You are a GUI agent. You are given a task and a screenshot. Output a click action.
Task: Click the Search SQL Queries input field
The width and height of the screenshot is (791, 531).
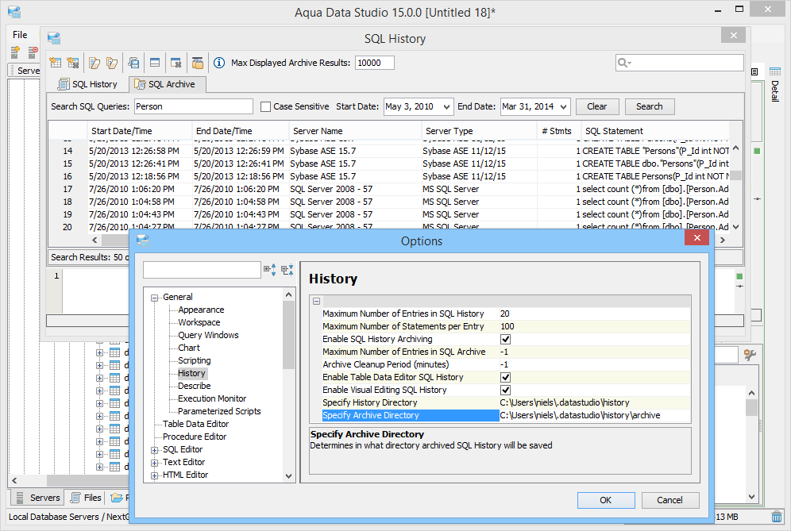pos(194,106)
